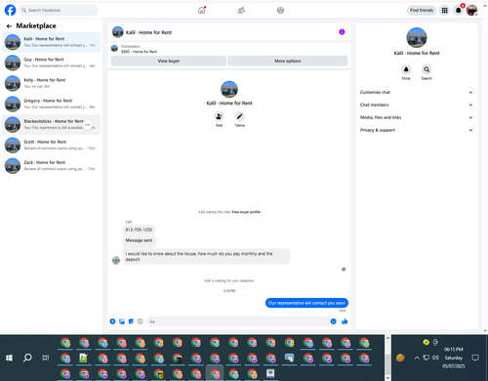Viewport: 488px width, 381px height.
Task: Attach a file with photo icon
Action: click(x=122, y=321)
